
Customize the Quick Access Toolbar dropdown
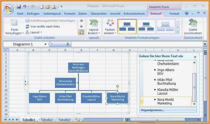coord(61,6)
